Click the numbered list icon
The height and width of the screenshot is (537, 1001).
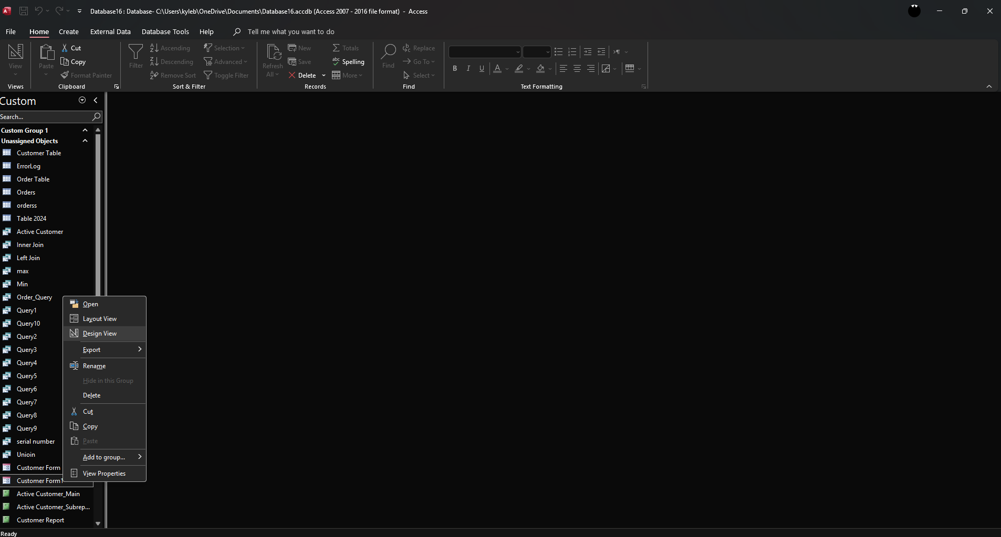pyautogui.click(x=572, y=52)
